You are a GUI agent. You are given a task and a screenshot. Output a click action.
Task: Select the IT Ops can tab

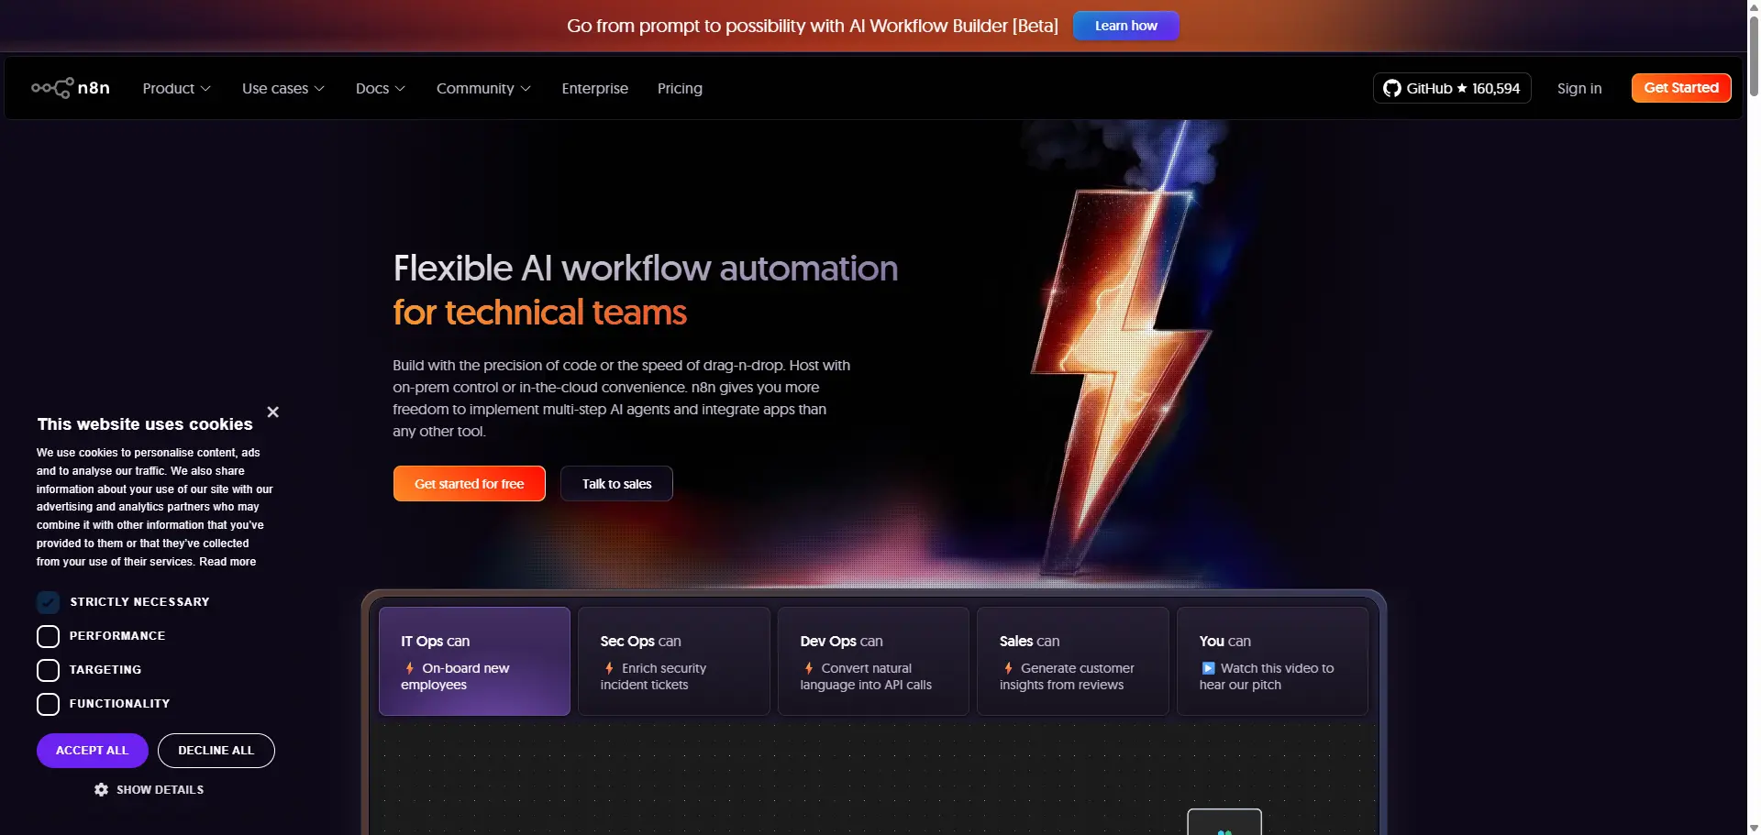click(x=474, y=661)
